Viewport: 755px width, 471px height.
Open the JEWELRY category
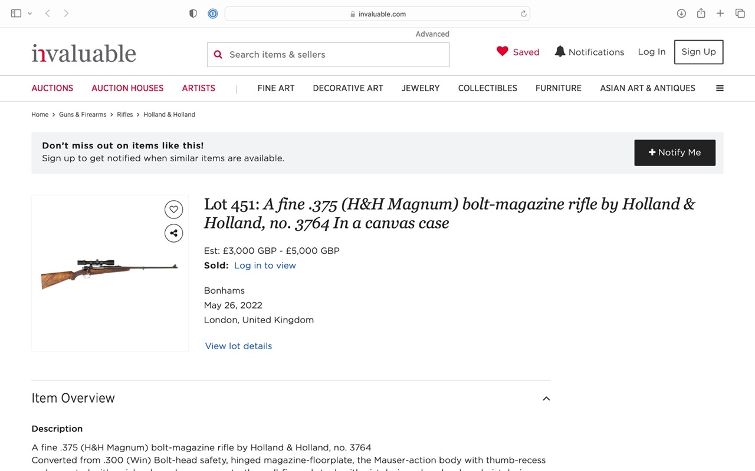pyautogui.click(x=421, y=88)
